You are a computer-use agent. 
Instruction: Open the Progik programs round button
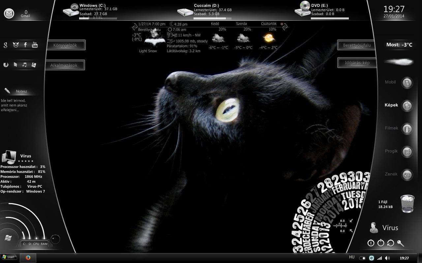(x=407, y=152)
